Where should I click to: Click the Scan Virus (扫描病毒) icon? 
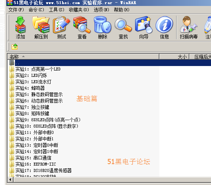(189, 28)
